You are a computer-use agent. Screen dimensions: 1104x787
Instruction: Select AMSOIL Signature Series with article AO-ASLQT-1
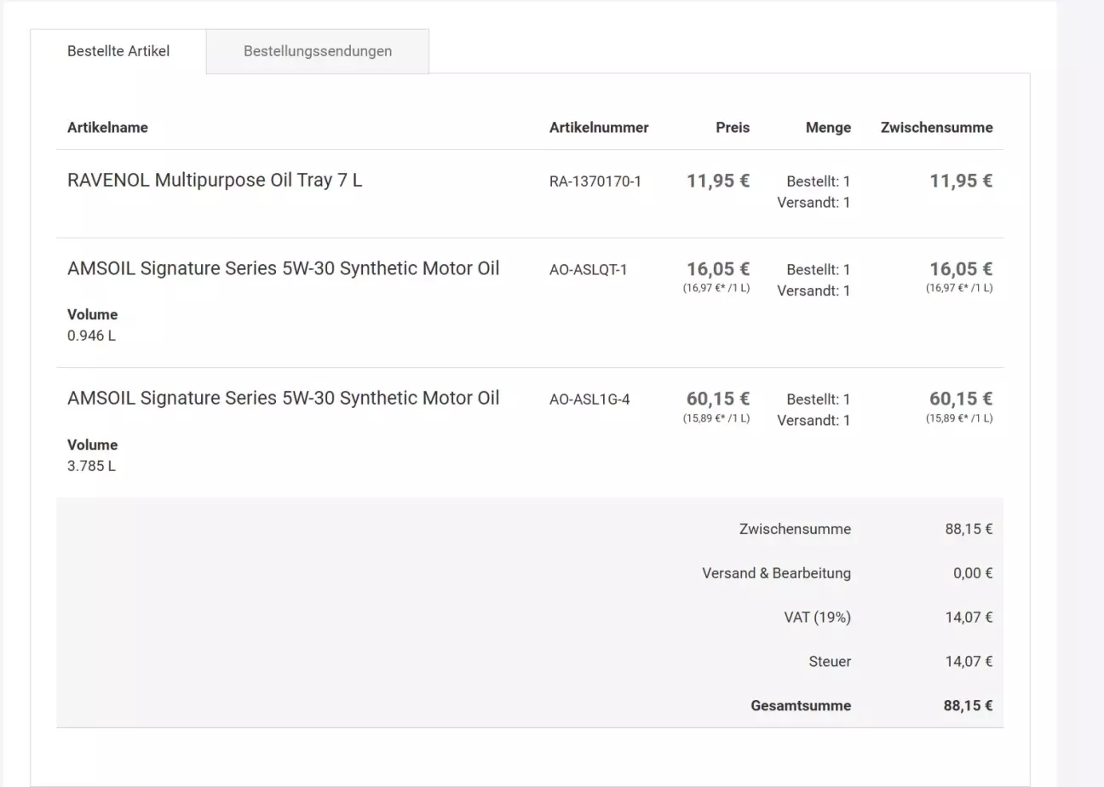[283, 269]
